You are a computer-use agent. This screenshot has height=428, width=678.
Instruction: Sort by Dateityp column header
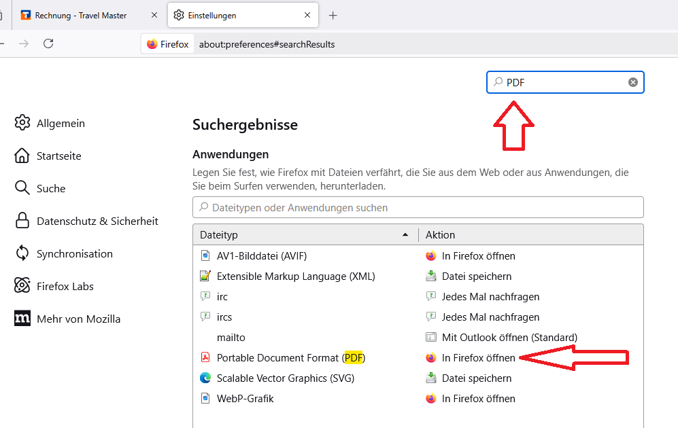[306, 234]
